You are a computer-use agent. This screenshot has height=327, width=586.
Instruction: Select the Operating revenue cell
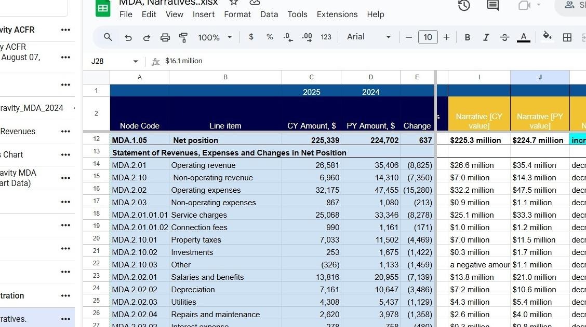225,165
